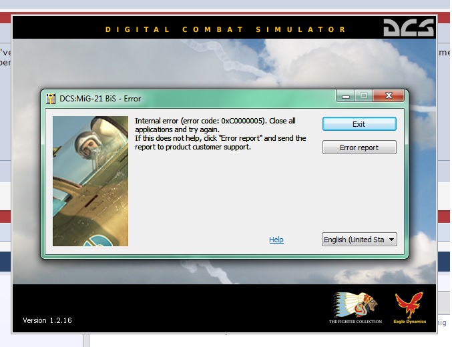Viewport: 452px width, 347px height.
Task: Expand the English (United States) language dropdown
Action: [x=359, y=239]
